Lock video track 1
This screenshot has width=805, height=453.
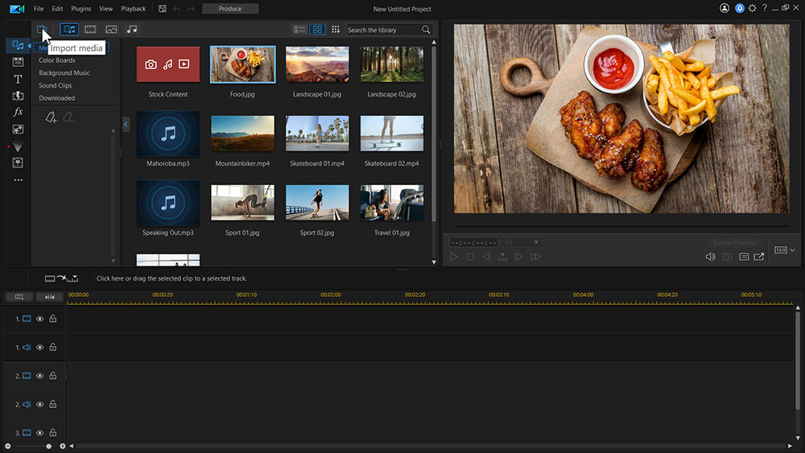[x=53, y=319]
